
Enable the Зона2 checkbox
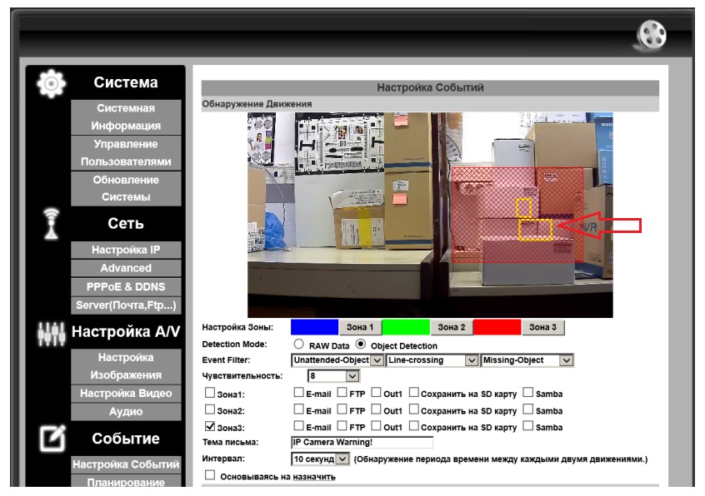point(210,409)
